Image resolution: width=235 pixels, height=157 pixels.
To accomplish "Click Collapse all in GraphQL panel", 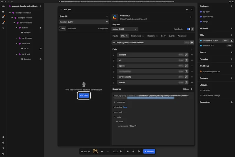I will tap(103, 29).
